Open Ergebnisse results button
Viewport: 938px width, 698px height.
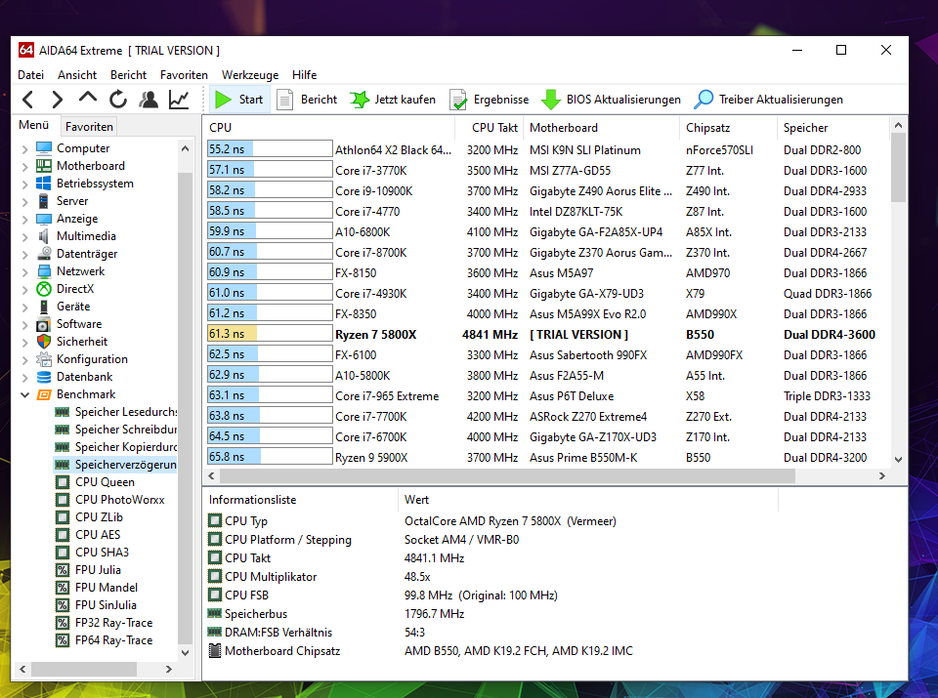[490, 100]
